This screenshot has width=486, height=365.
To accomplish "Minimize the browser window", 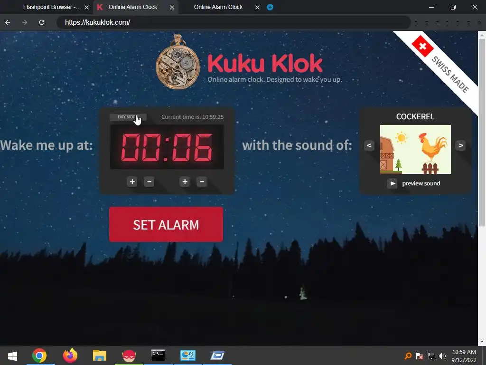I will point(431,7).
